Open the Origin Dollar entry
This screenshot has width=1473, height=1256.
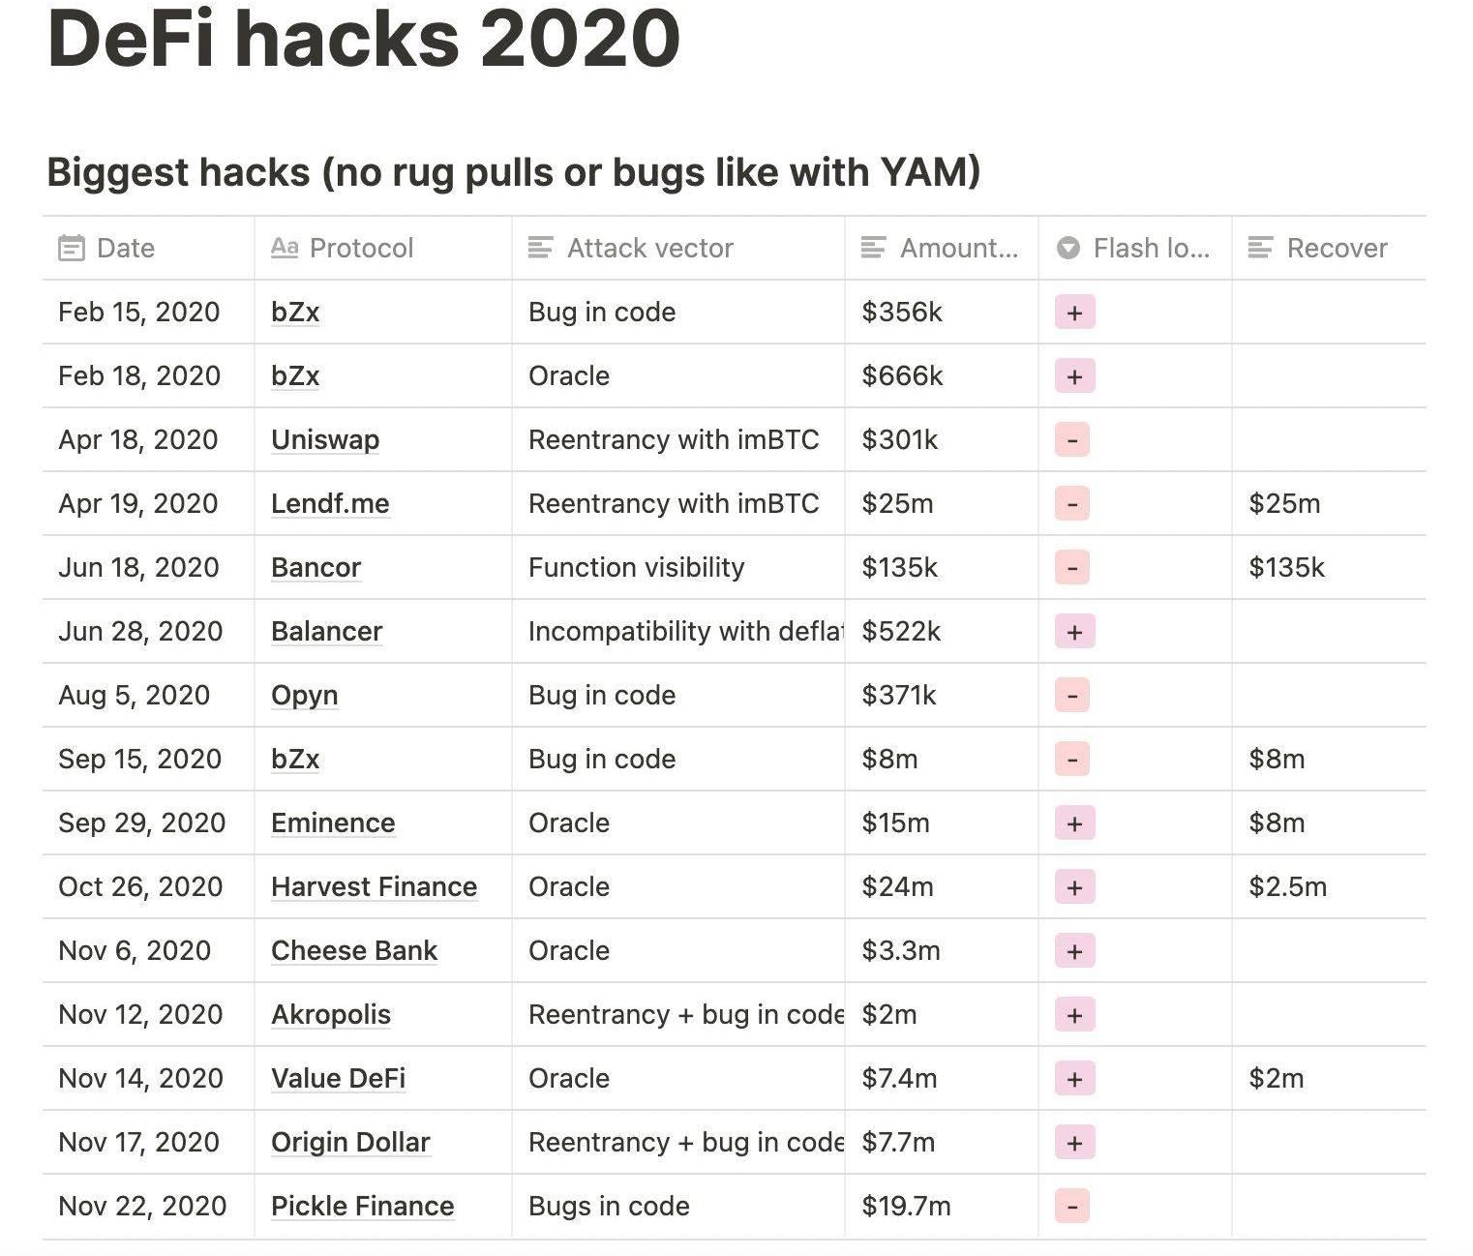coord(350,1143)
